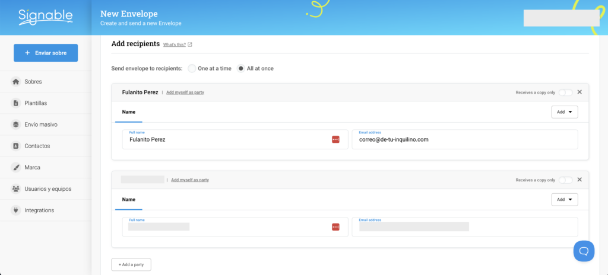Screen dimensions: 608x275
Task: Select the Name tab in first recipient
Action: coord(129,112)
